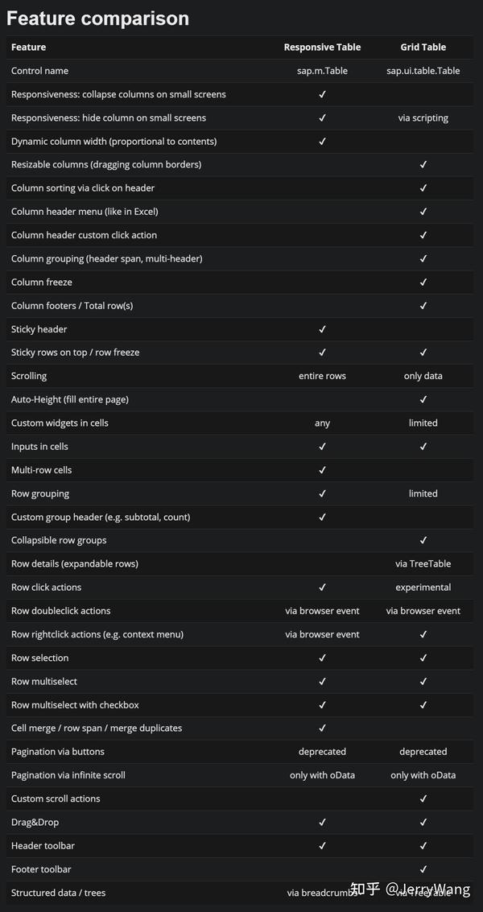Click the Responsive Table column header

[x=322, y=47]
